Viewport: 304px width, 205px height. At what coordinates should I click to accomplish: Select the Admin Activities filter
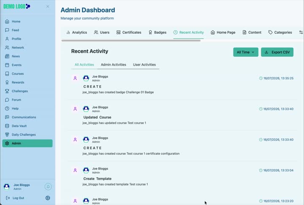coord(114,65)
